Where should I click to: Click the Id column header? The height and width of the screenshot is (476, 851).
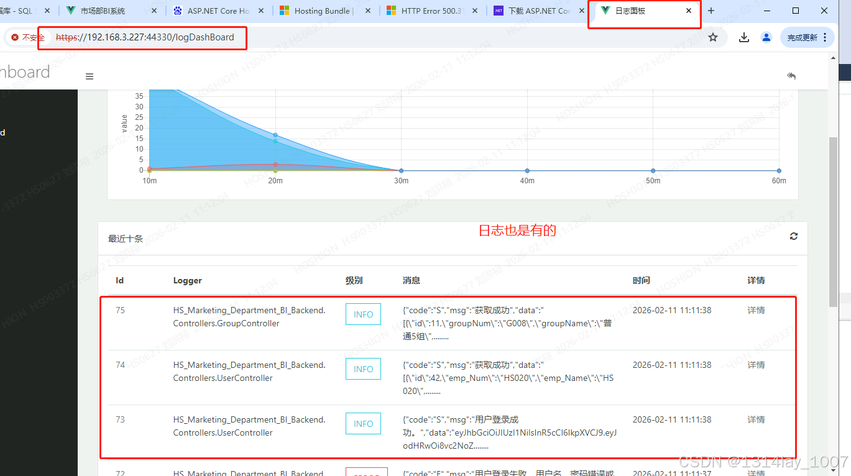[x=120, y=280]
